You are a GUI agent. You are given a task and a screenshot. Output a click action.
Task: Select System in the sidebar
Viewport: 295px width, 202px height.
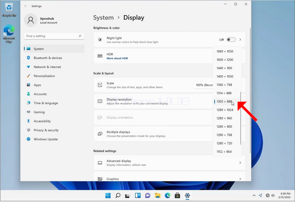[x=54, y=49]
